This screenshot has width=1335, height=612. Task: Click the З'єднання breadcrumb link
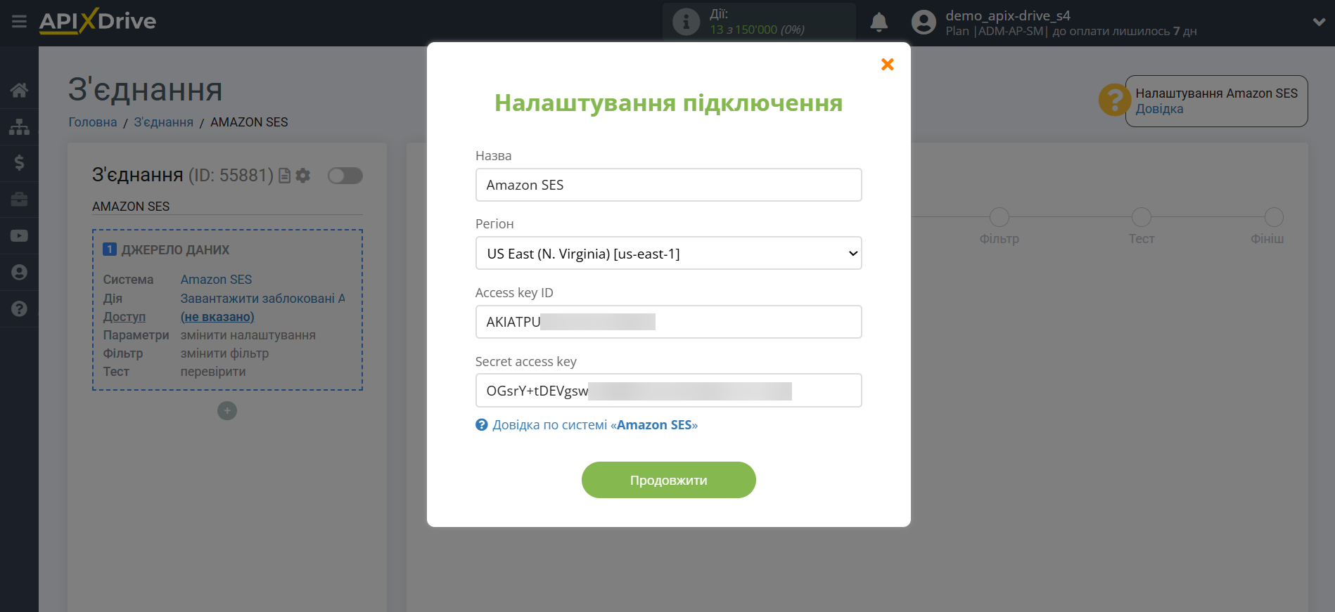pos(163,122)
